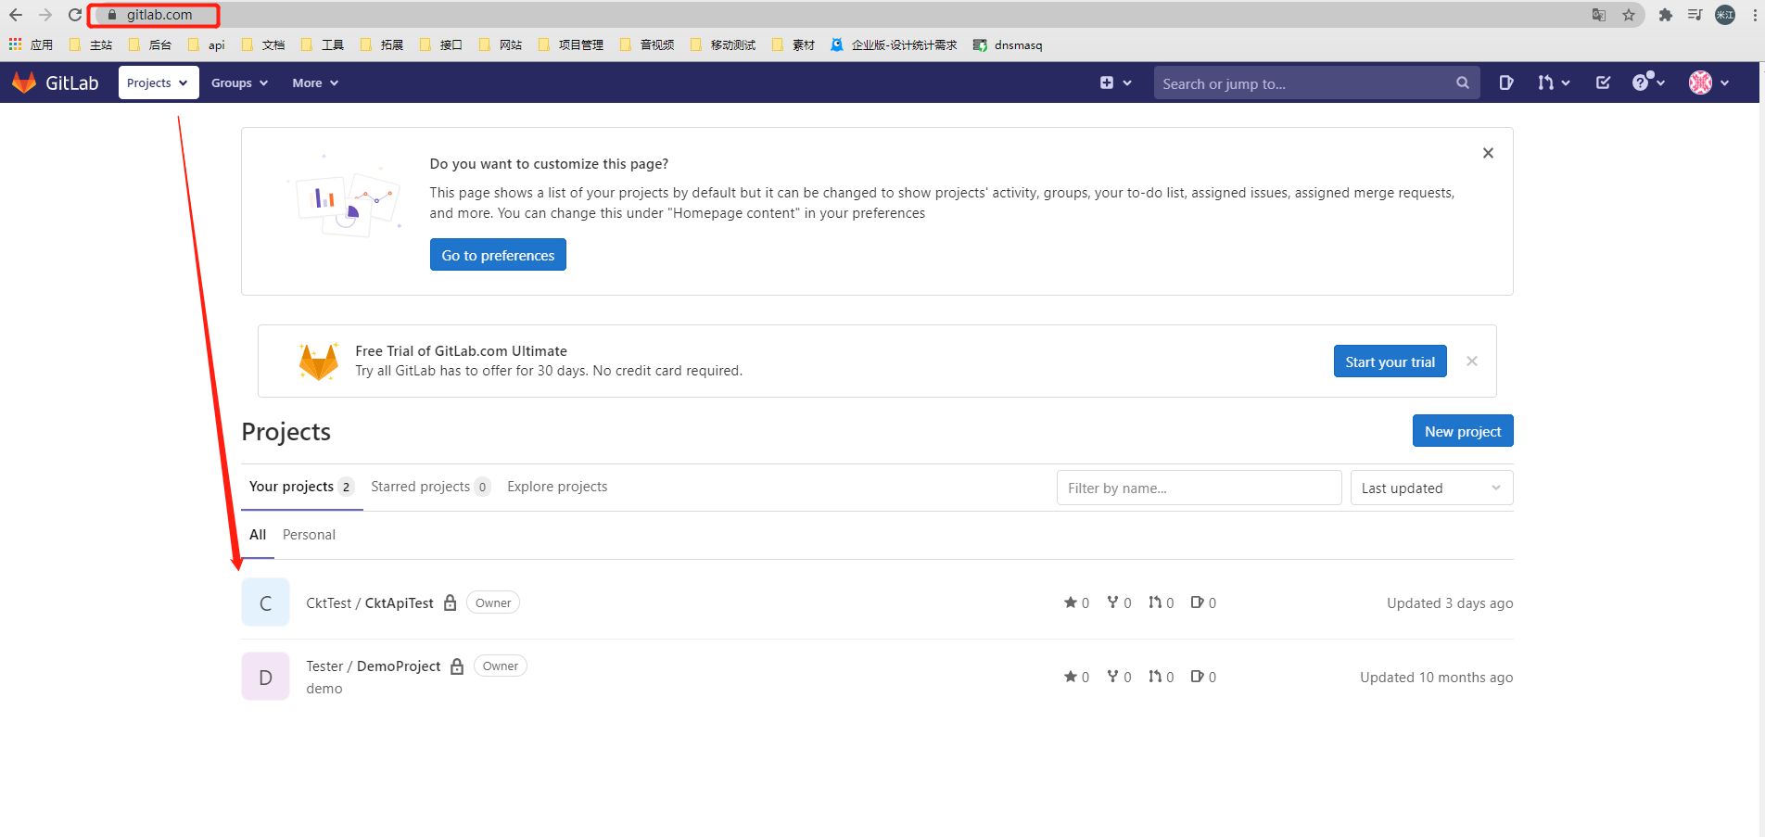Open the browser three-dot menu

[x=1755, y=15]
